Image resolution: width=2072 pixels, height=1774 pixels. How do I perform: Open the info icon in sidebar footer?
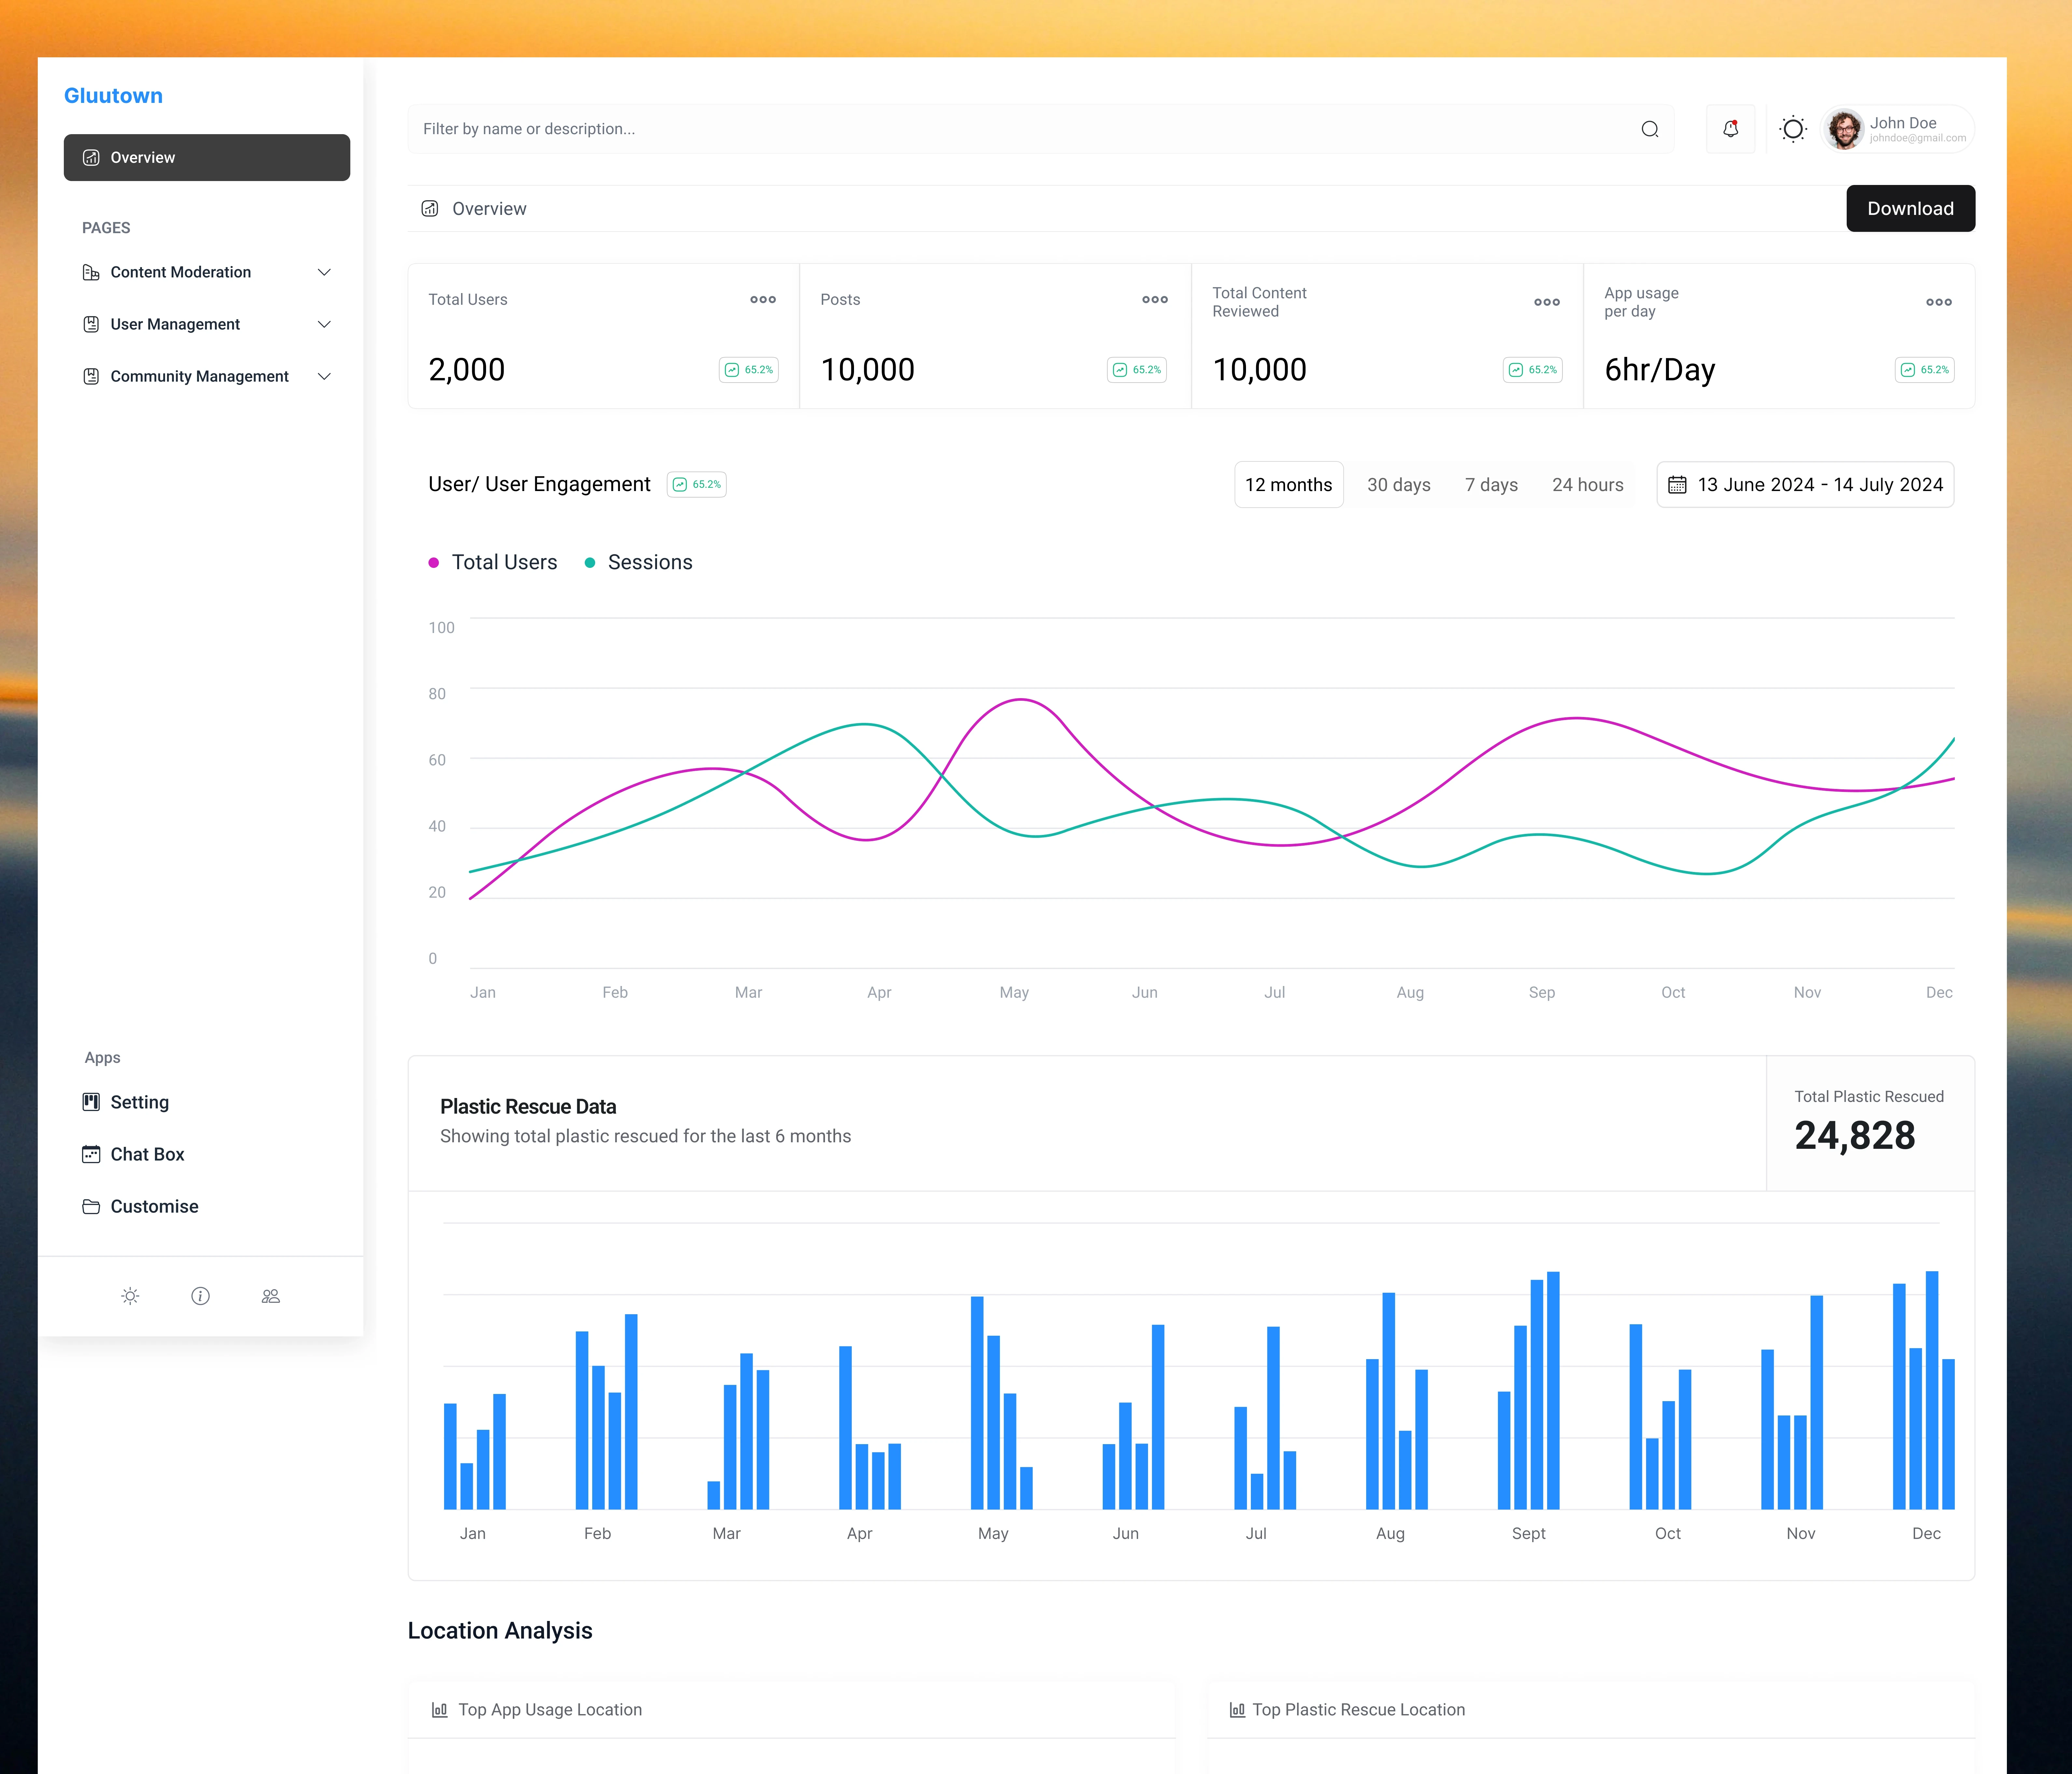pyautogui.click(x=200, y=1296)
